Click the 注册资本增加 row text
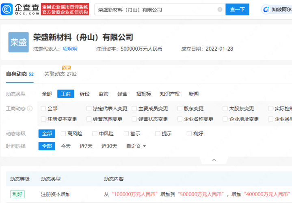The width and height of the screenshot is (292, 203). [56, 194]
